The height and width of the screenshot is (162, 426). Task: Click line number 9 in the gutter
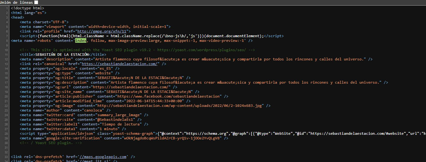7,45
